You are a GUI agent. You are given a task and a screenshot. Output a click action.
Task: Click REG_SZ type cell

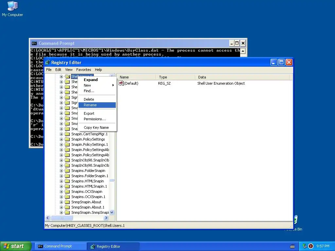[164, 83]
